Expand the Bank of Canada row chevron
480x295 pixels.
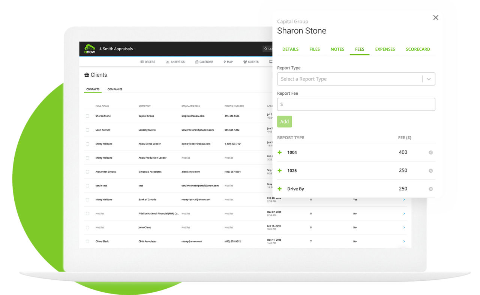(x=404, y=200)
